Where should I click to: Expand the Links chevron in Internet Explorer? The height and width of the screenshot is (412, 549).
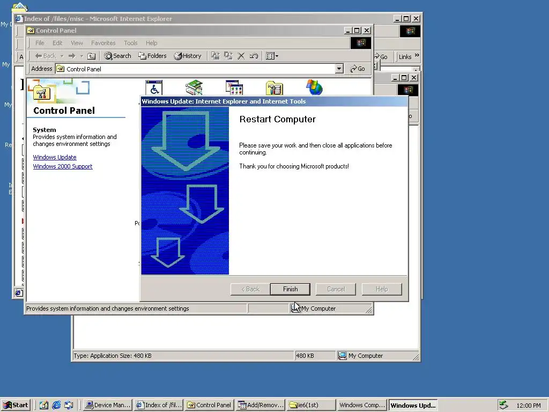pyautogui.click(x=417, y=55)
